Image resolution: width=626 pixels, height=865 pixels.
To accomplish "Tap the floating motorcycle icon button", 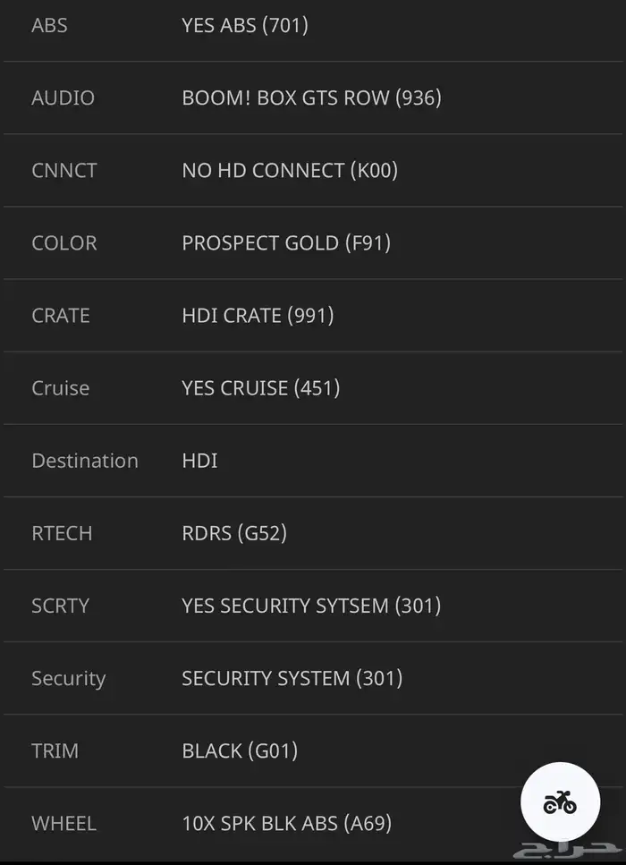I will point(560,801).
